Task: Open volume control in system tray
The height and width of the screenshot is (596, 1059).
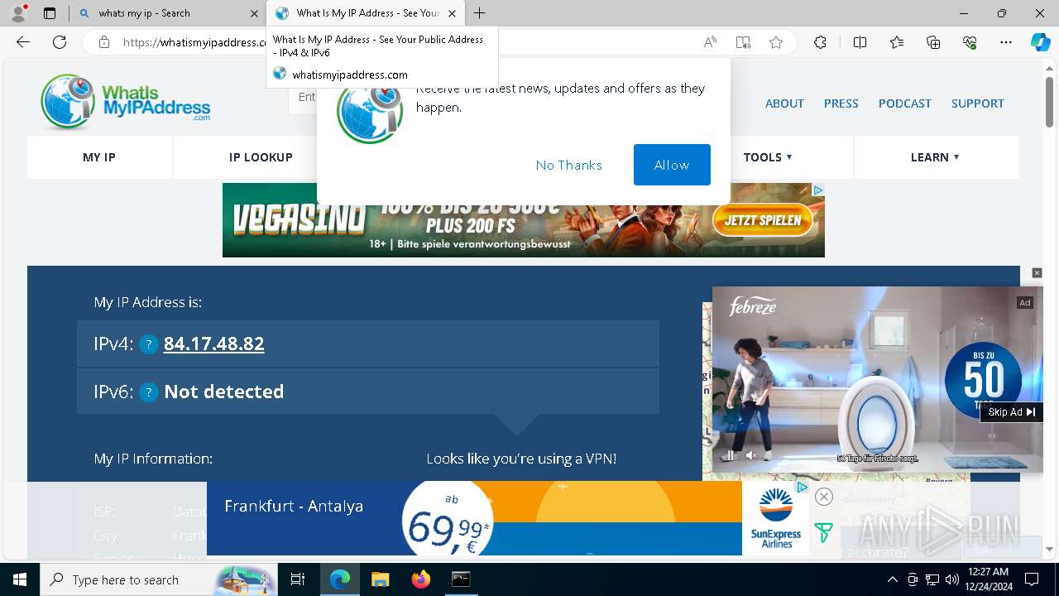Action: [952, 579]
